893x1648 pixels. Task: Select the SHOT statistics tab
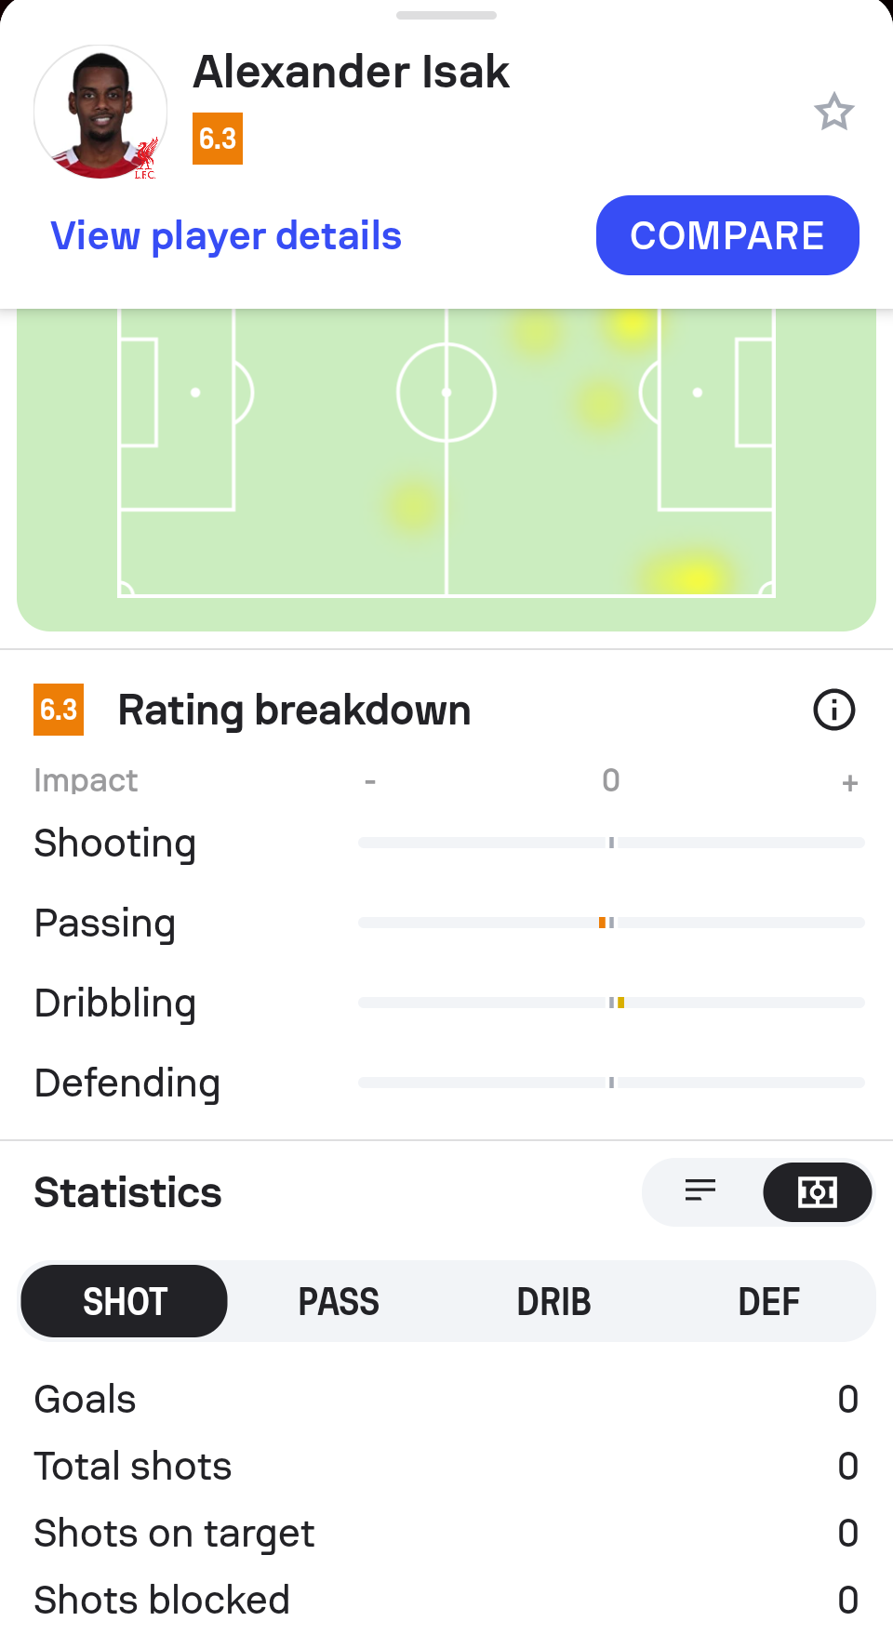point(125,1301)
